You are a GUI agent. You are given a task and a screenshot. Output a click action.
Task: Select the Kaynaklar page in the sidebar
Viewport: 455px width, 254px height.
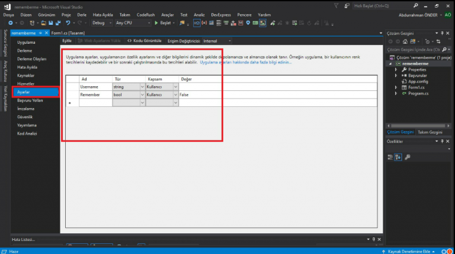25,76
